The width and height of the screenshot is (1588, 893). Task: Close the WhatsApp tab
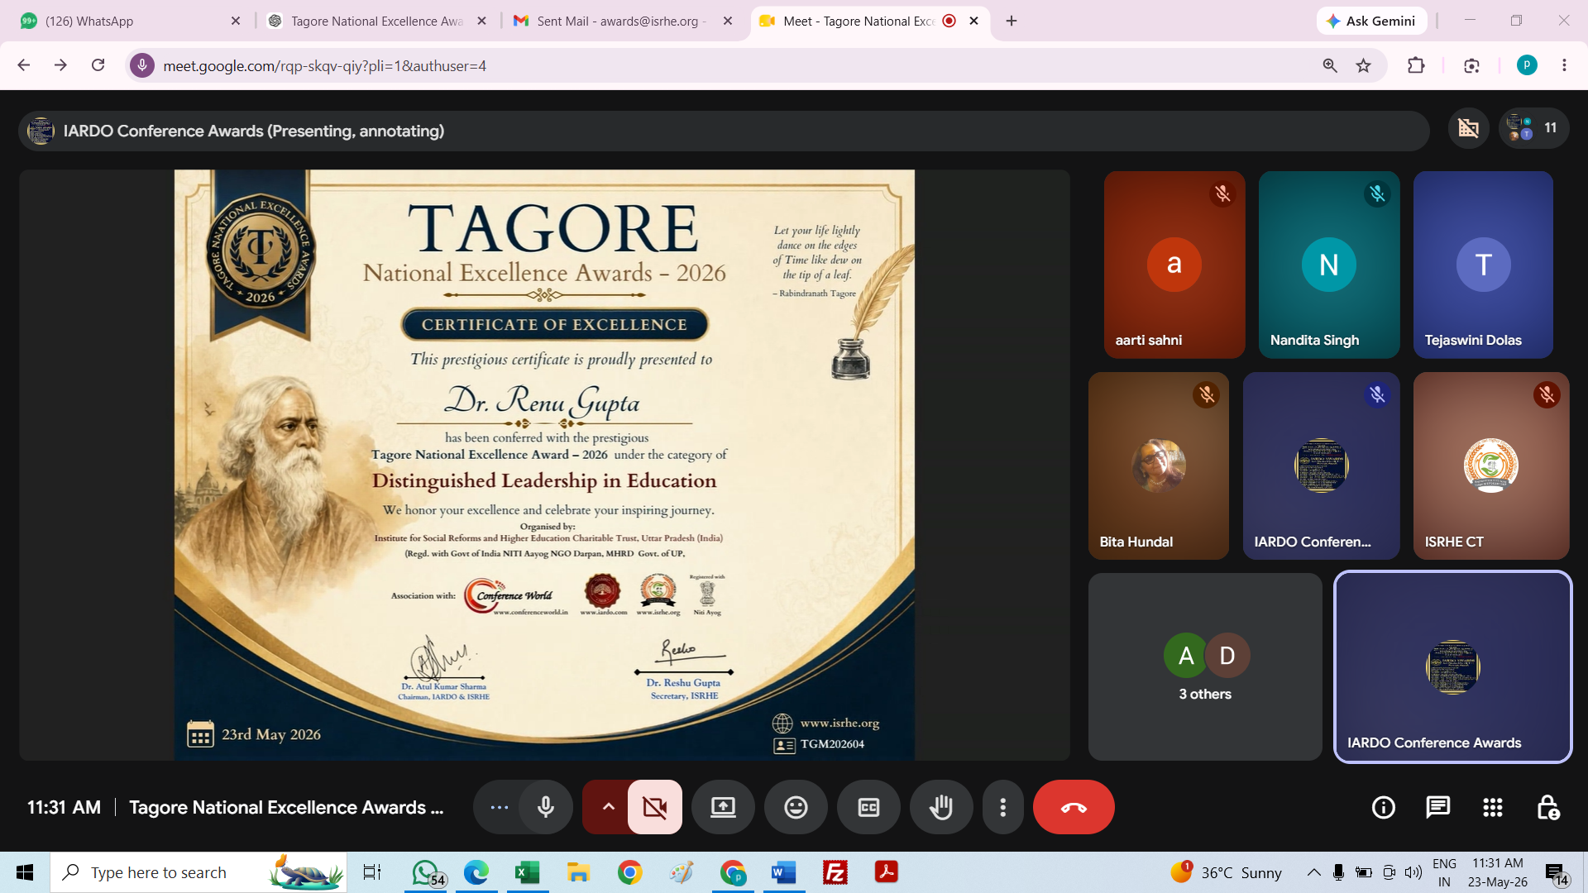tap(236, 21)
